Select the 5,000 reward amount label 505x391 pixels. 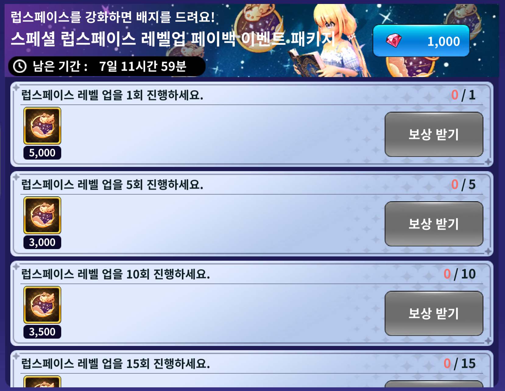42,153
